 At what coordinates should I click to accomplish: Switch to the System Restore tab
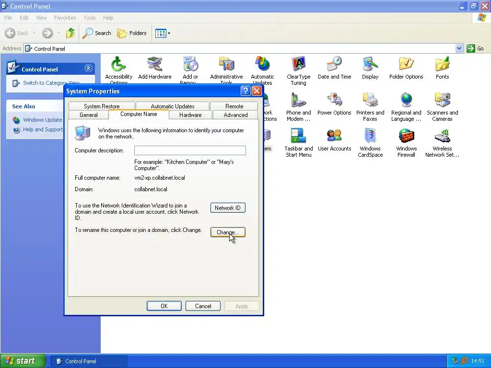tap(102, 106)
